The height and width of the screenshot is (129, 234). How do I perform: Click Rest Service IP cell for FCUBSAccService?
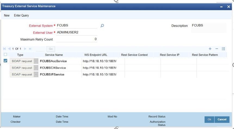(x=178, y=61)
